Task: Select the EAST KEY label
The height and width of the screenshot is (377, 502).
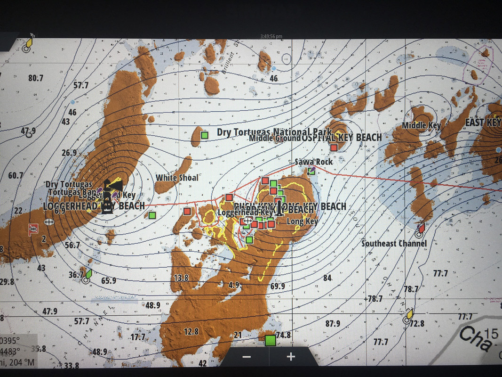Action: click(483, 123)
